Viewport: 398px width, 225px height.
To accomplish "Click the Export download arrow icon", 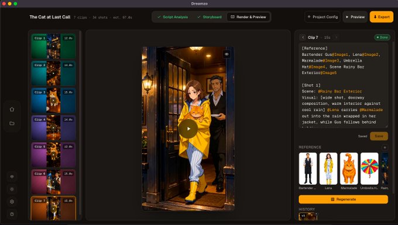I will pos(375,17).
